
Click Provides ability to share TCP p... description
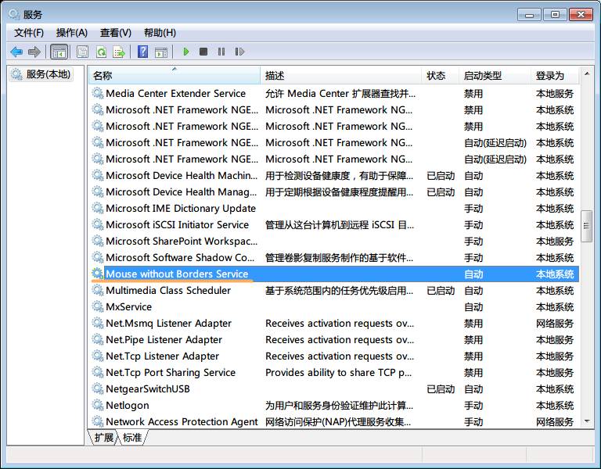338,373
